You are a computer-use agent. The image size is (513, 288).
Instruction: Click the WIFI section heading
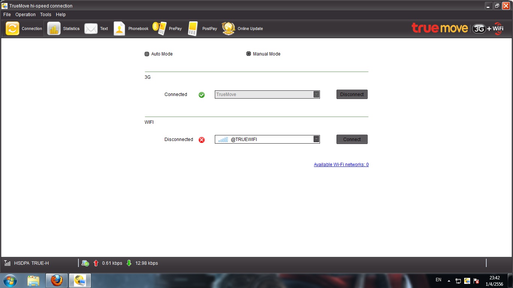pos(149,122)
